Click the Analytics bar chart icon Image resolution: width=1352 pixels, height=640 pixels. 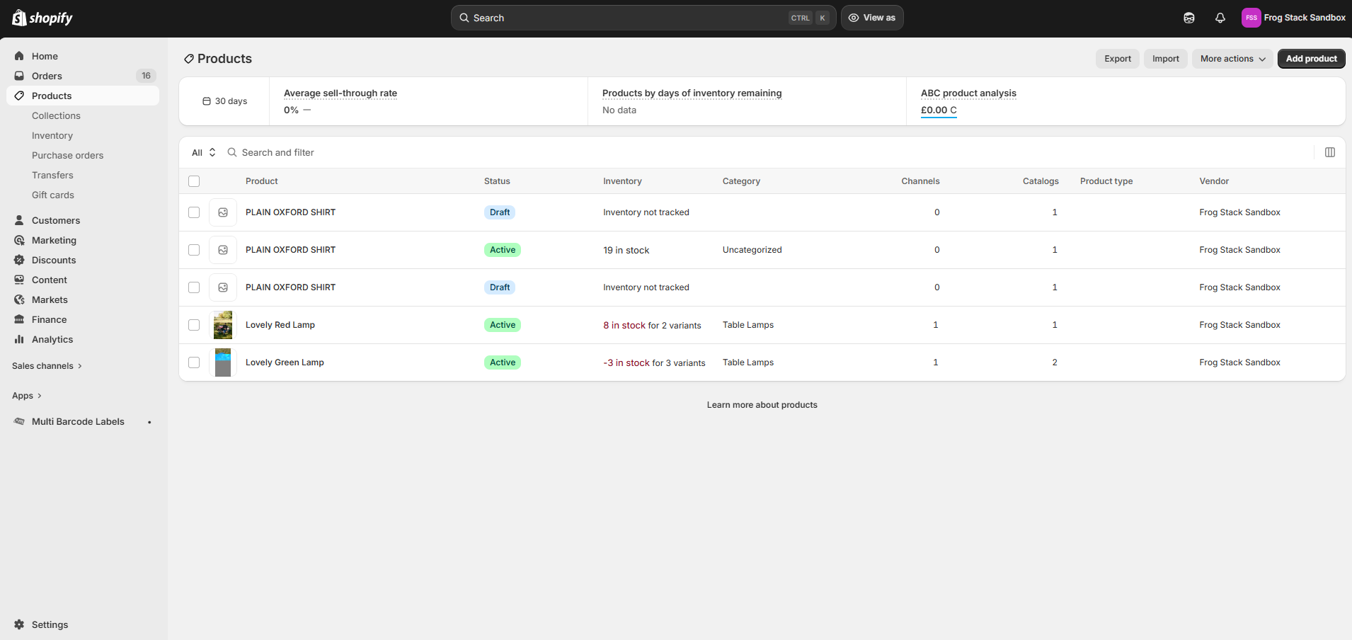19,339
